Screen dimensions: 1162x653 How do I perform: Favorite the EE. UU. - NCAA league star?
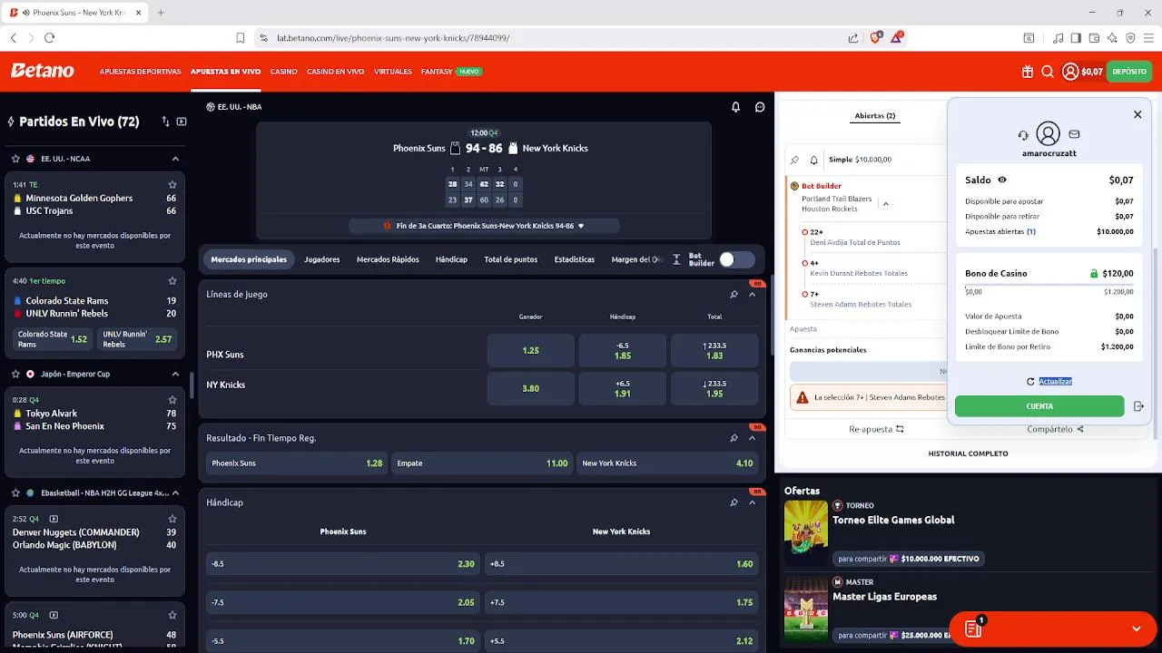tap(15, 159)
